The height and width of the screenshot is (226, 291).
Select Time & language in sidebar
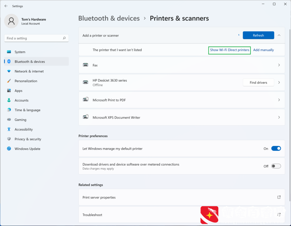(x=36, y=110)
